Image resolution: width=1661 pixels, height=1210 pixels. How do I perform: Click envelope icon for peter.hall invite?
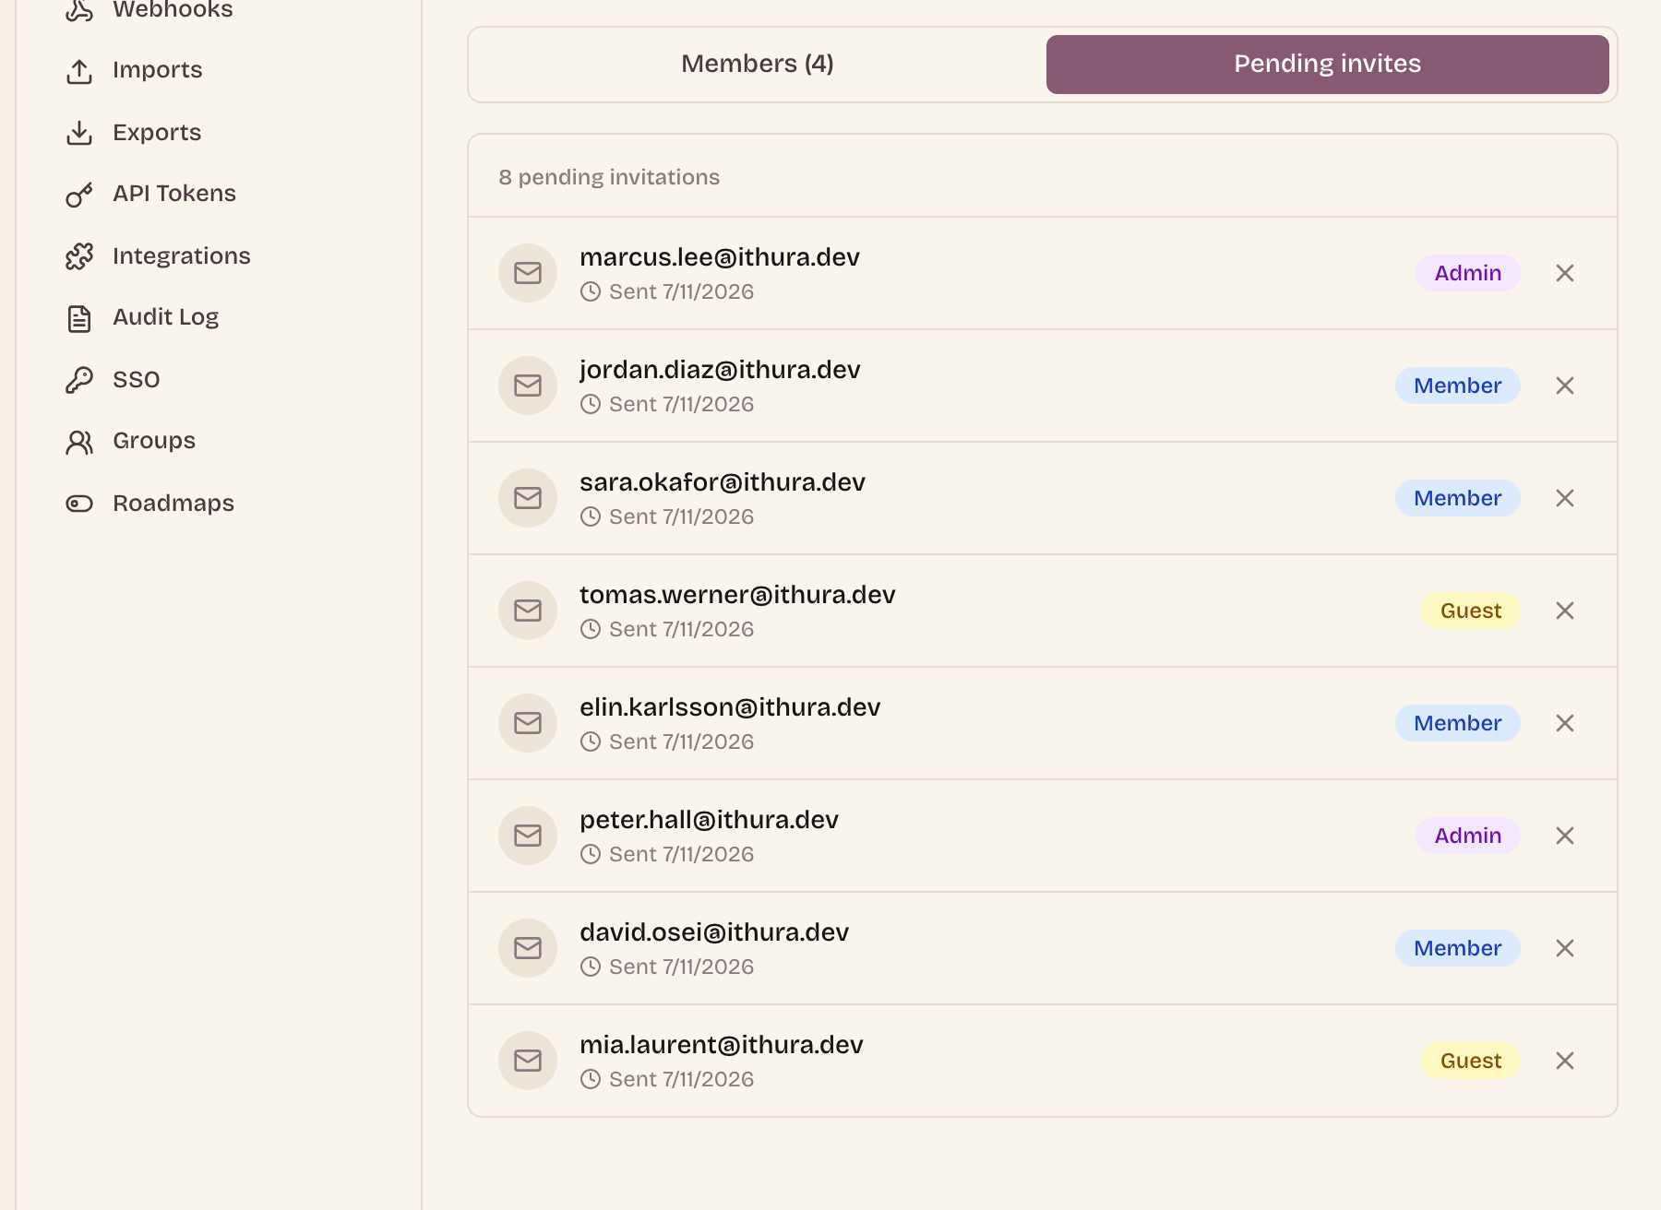point(528,836)
